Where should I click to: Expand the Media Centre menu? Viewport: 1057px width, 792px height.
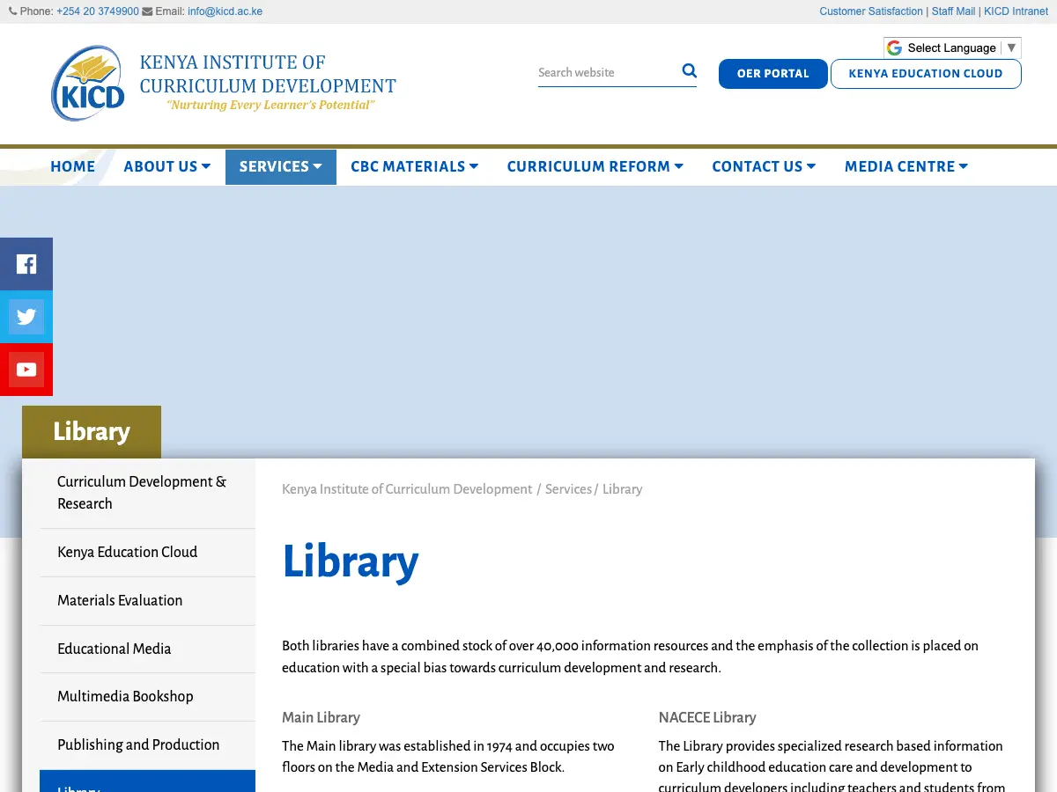906,166
